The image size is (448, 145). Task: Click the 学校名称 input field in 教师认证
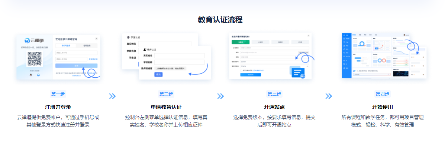(x=179, y=62)
